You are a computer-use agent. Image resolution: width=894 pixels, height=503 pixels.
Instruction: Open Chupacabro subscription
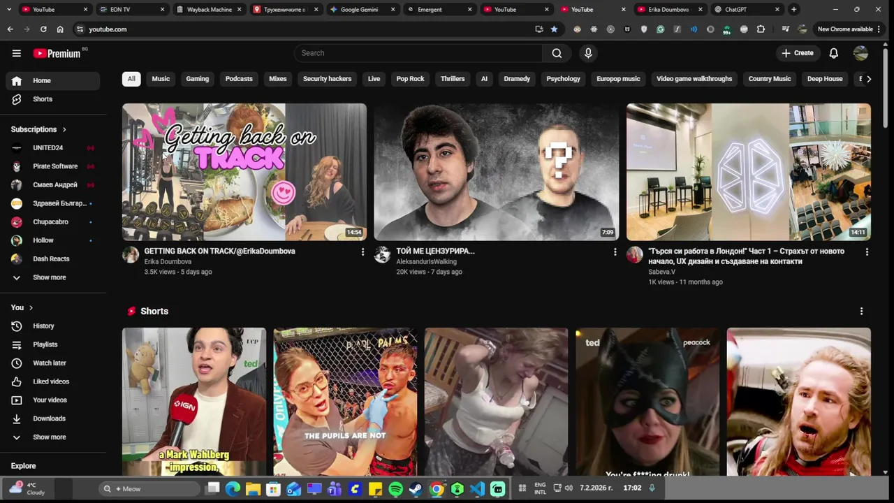click(x=53, y=222)
